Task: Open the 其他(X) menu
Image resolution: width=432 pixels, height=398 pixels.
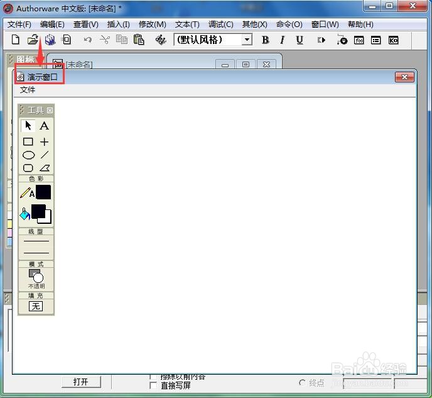Action: (254, 25)
